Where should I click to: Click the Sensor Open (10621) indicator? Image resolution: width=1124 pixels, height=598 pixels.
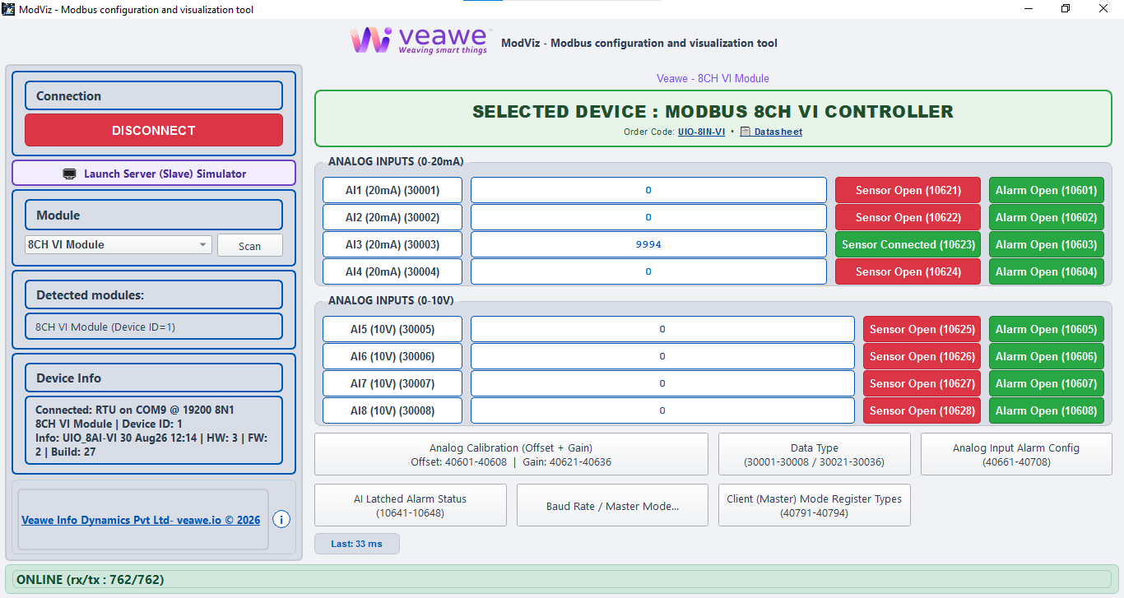click(908, 190)
